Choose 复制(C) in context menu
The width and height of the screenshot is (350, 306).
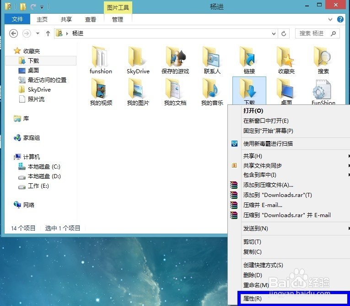click(252, 251)
